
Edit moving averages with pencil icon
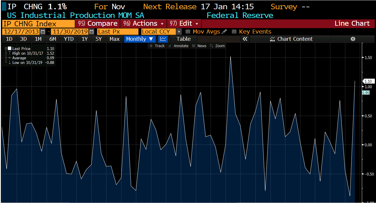pos(224,32)
